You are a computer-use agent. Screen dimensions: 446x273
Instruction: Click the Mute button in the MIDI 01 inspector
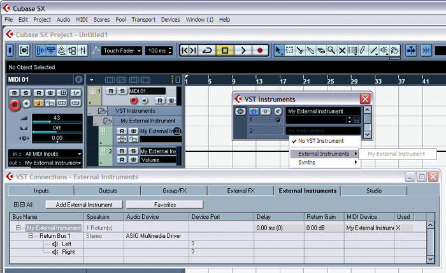(15, 92)
